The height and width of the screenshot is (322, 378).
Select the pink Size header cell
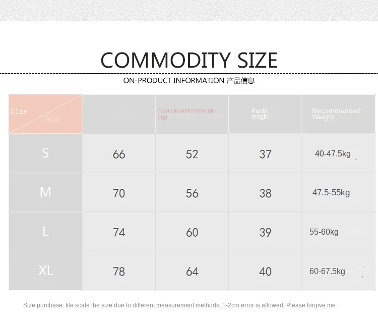click(x=45, y=115)
